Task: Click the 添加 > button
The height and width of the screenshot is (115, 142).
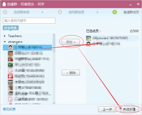Action: [71, 42]
